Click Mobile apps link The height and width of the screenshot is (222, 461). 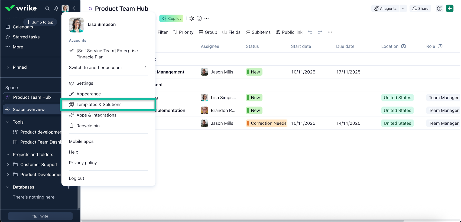tap(81, 141)
